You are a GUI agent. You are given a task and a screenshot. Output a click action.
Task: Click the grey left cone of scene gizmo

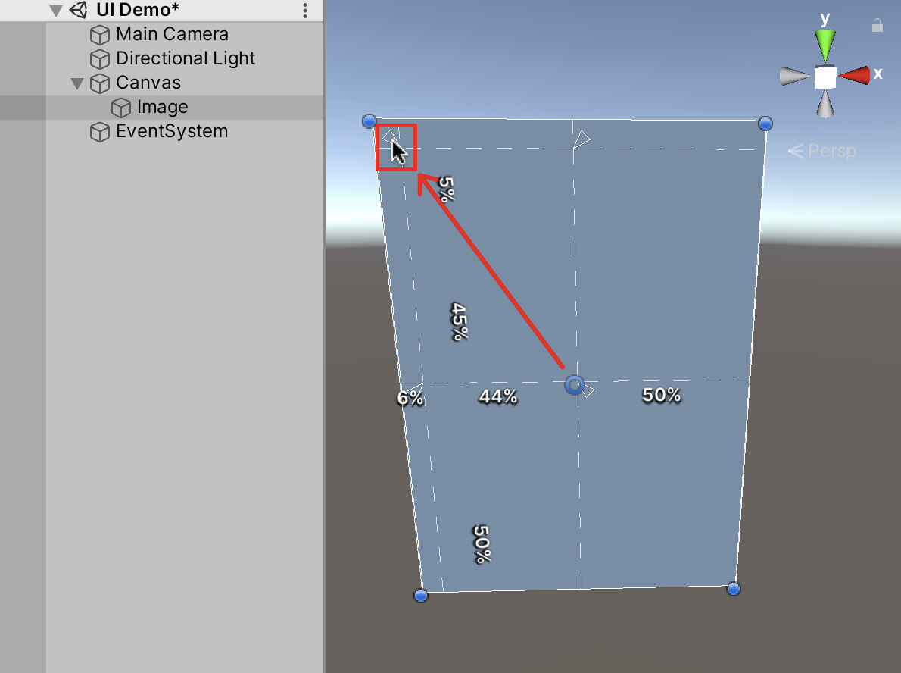click(x=794, y=76)
